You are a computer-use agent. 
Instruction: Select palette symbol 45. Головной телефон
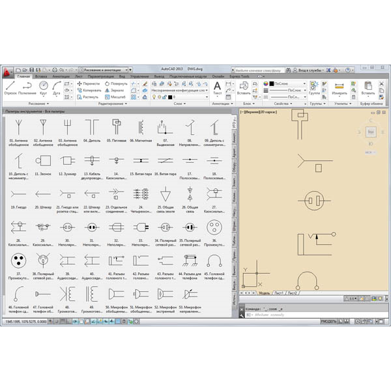tap(214, 266)
